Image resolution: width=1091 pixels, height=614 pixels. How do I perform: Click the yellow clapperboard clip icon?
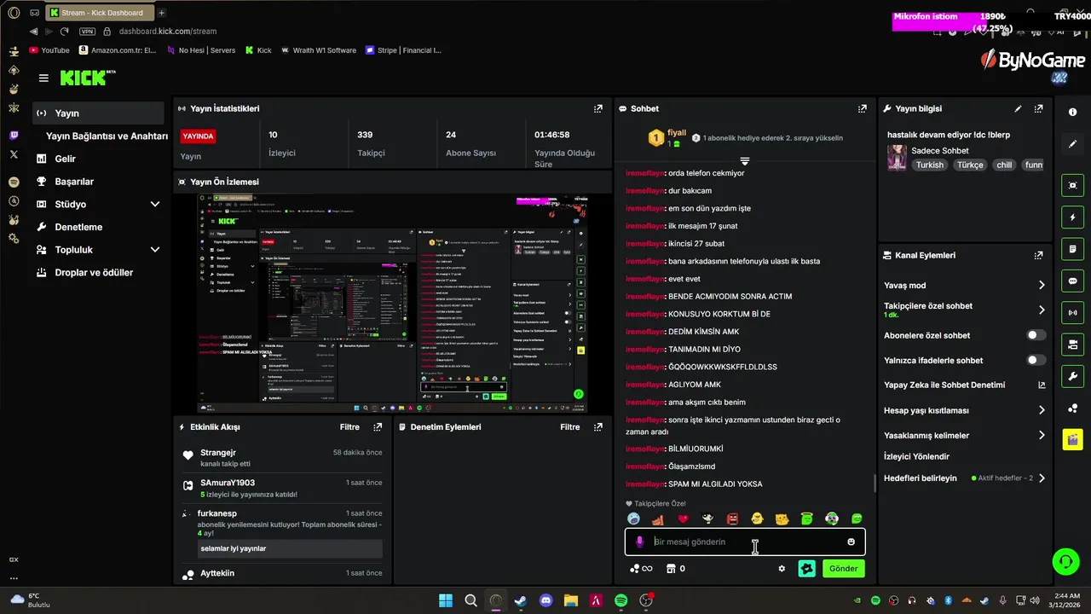tap(1072, 439)
